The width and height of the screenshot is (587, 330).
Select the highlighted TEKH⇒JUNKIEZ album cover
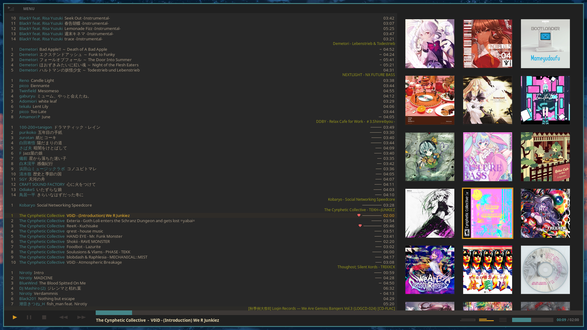[x=487, y=213]
